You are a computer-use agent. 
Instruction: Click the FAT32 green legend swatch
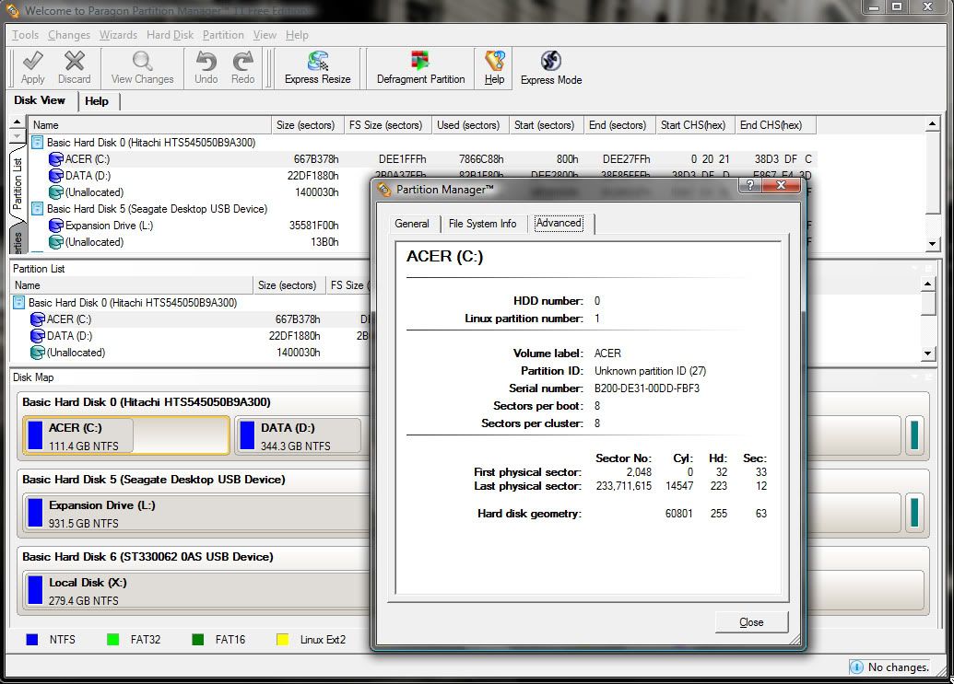[x=113, y=640]
